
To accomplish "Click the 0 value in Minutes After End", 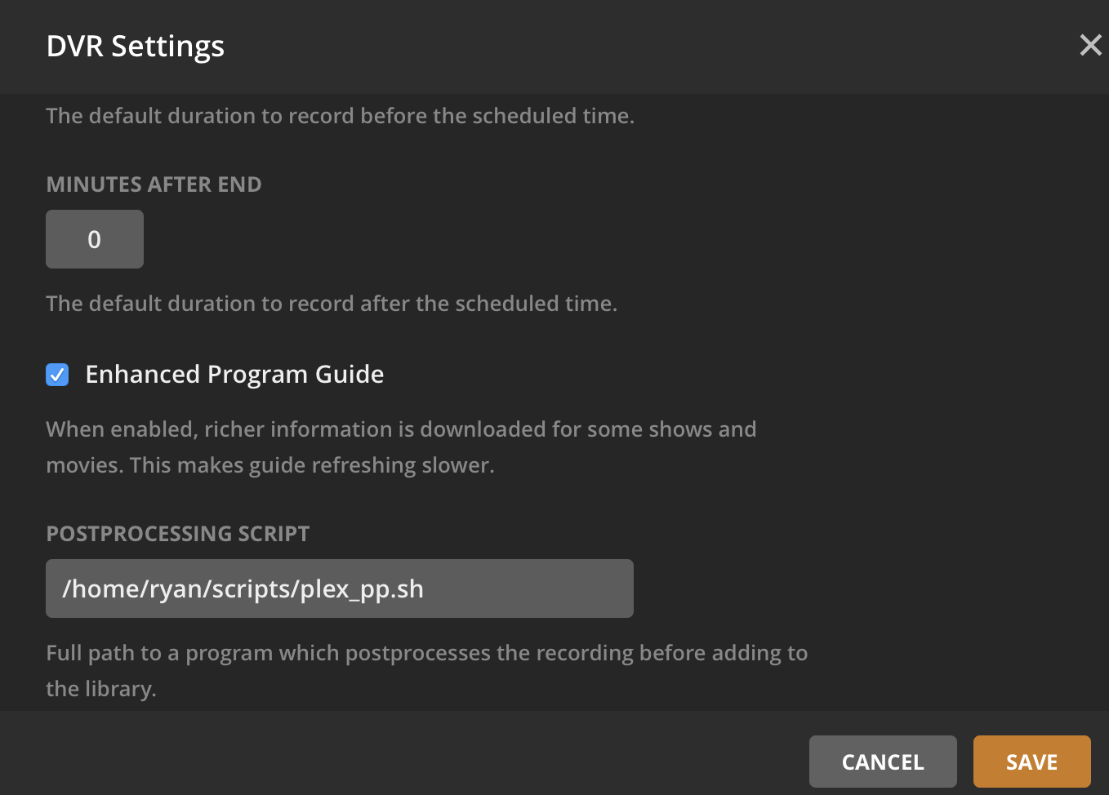I will point(95,240).
